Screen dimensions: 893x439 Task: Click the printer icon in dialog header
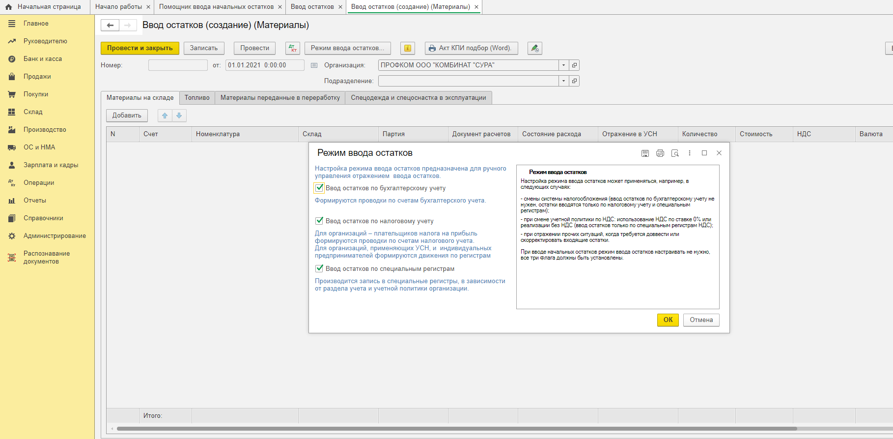click(660, 153)
